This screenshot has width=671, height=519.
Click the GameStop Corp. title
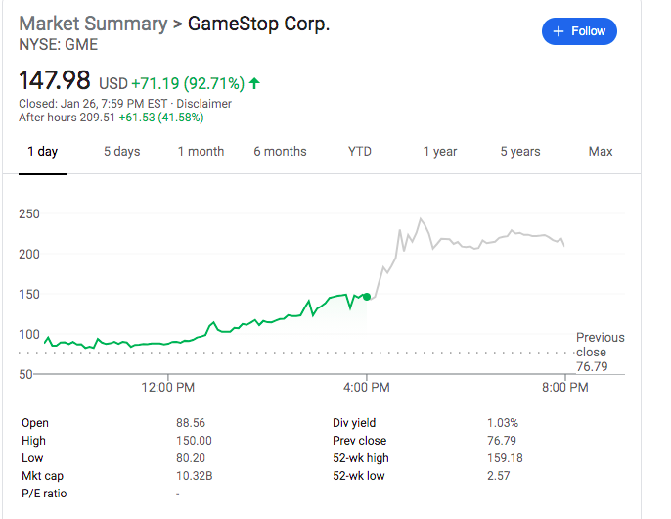(x=258, y=24)
